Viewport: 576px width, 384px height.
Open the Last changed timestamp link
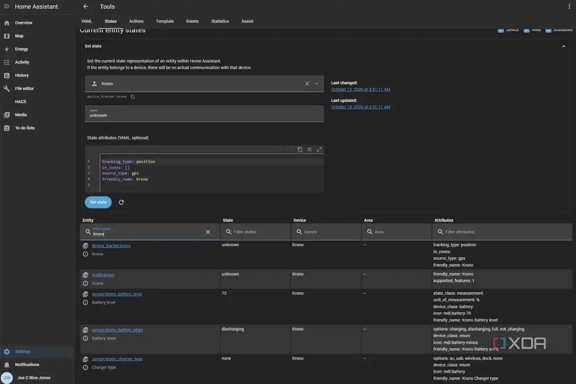[x=360, y=89]
